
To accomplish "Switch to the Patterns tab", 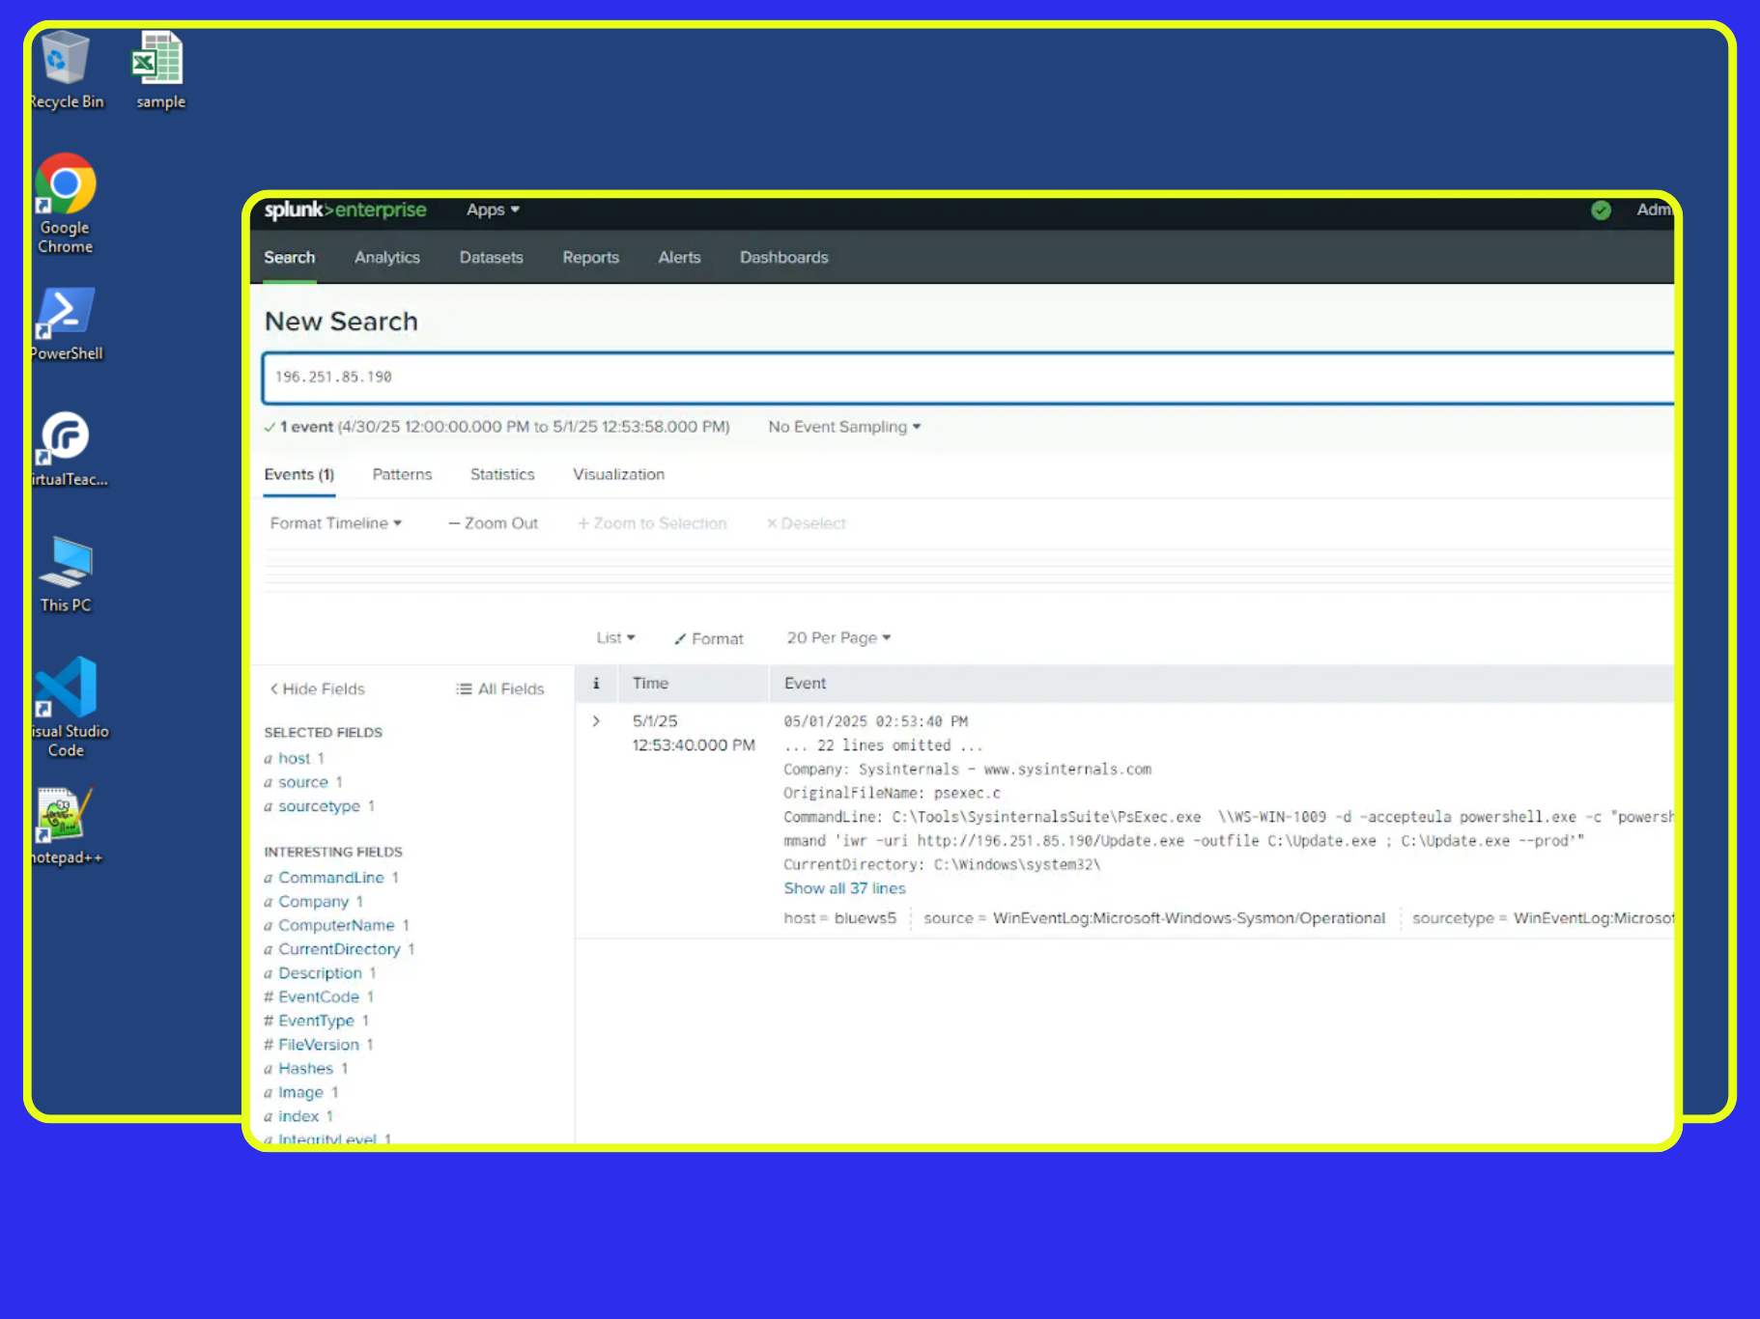I will tap(403, 474).
